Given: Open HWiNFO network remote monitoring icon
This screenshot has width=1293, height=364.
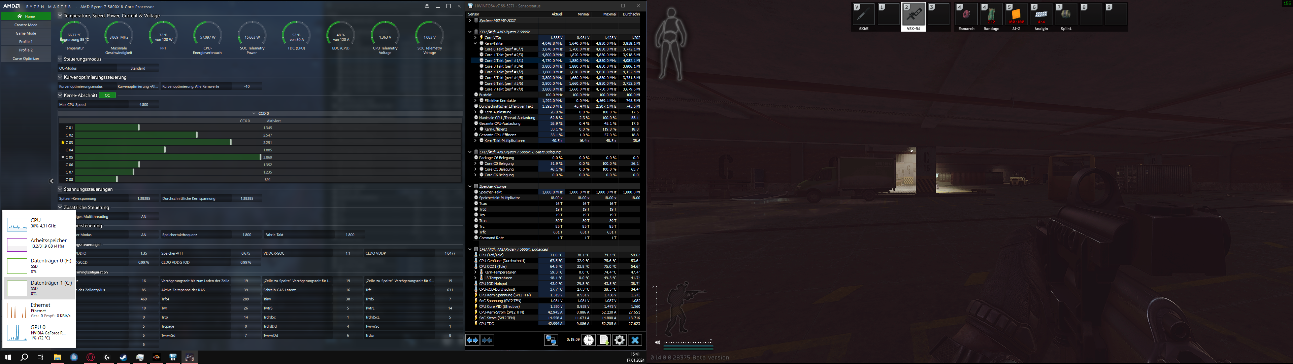Looking at the screenshot, I should [551, 340].
